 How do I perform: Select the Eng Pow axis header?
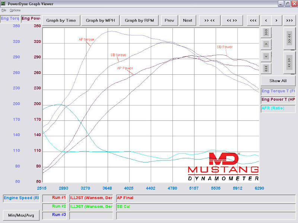(31, 19)
